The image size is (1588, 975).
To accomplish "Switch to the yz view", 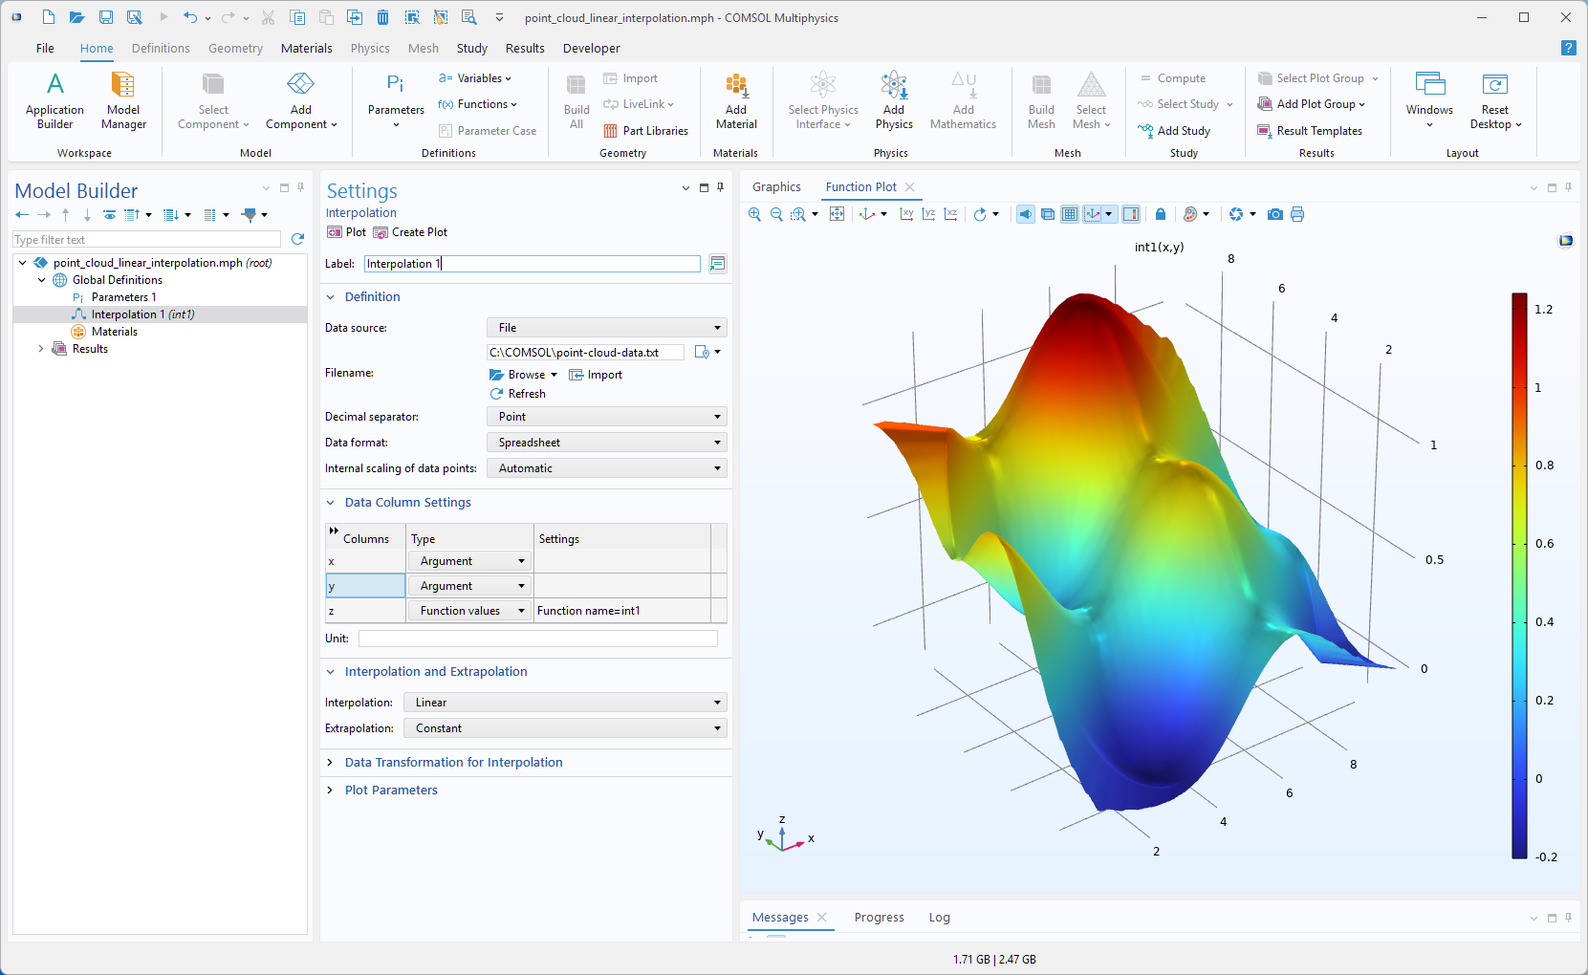I will point(928,214).
